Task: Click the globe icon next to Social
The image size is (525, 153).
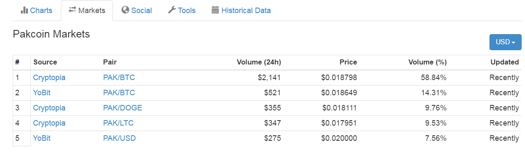Action: coord(125,10)
